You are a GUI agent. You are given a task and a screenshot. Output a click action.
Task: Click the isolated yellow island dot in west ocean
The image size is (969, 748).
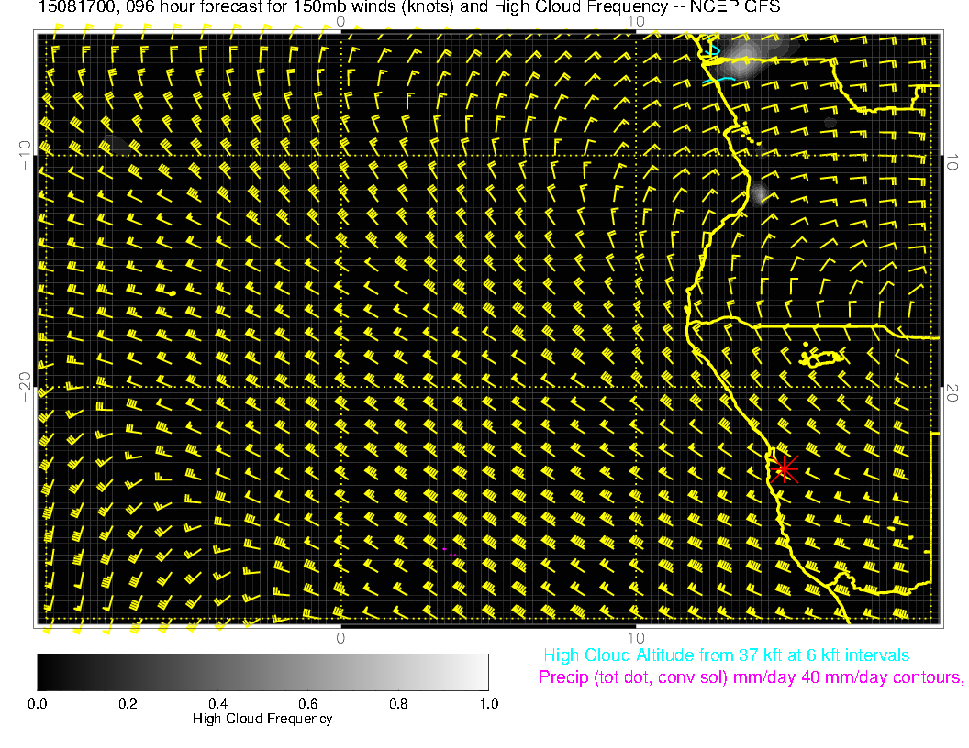pos(173,292)
